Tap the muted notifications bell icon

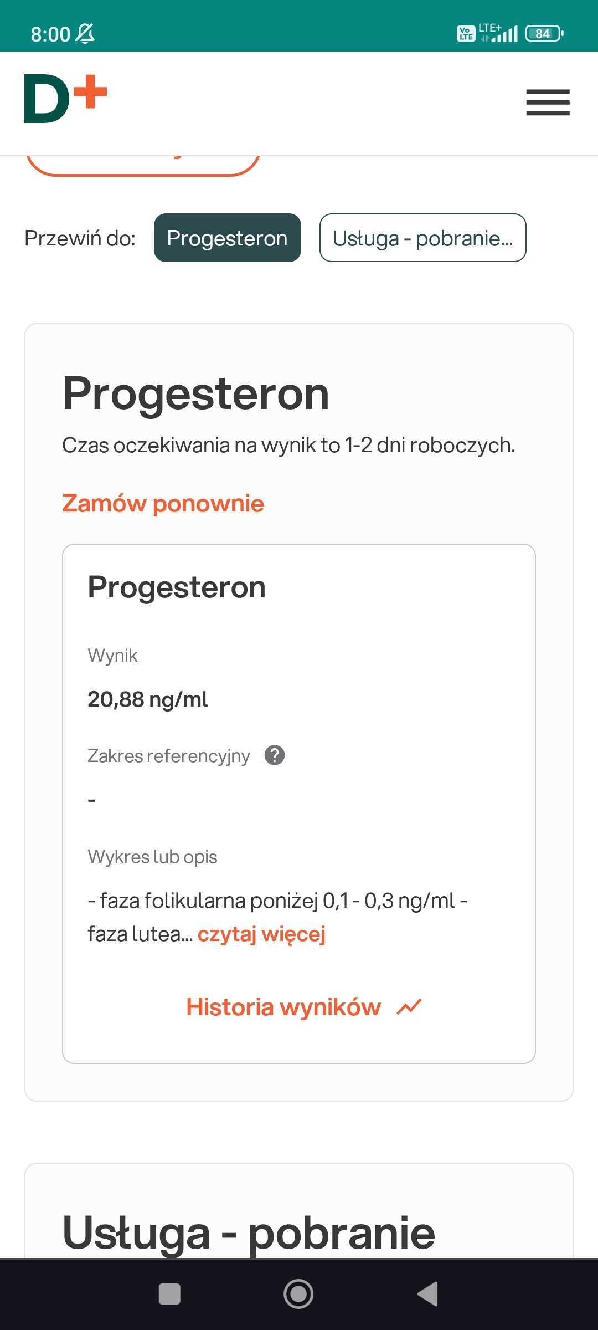[85, 34]
